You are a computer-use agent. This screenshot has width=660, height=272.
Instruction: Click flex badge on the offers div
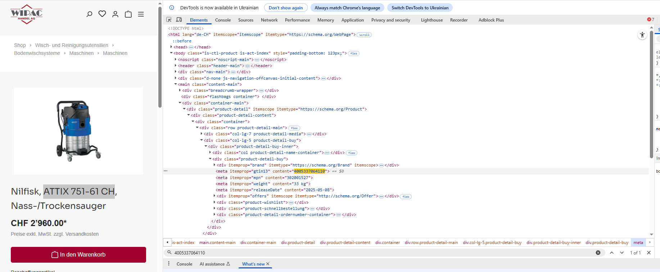[406, 197]
